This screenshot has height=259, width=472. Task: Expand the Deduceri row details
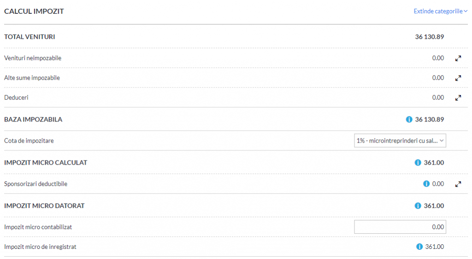pyautogui.click(x=458, y=98)
